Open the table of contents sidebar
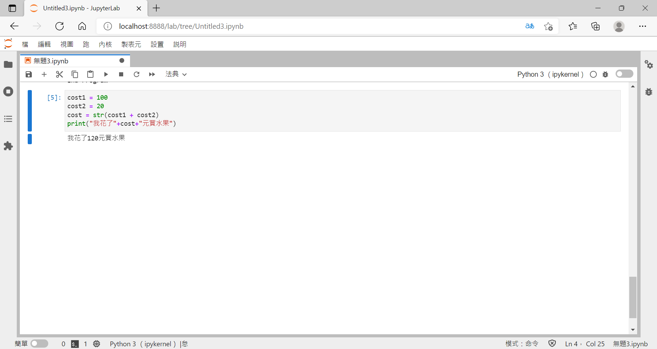657x349 pixels. point(8,119)
